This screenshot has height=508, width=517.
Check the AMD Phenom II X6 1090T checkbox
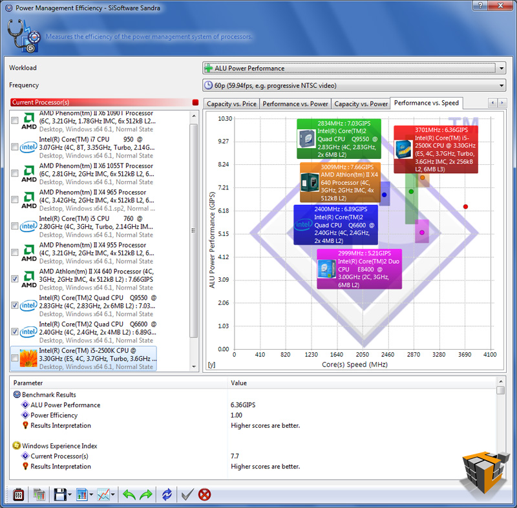(x=14, y=121)
